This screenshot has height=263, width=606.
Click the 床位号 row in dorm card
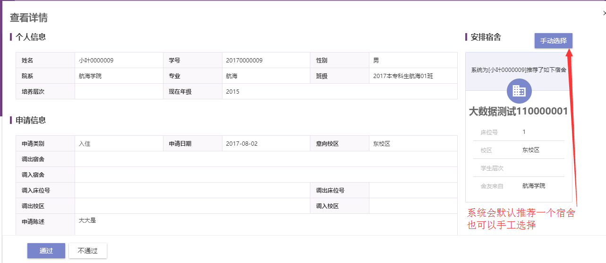click(x=519, y=132)
